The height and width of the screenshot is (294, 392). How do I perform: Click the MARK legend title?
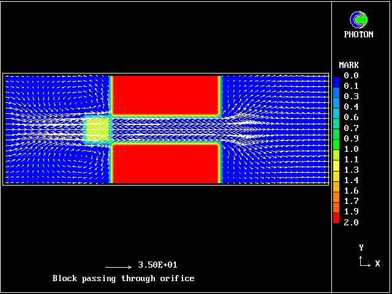point(349,65)
